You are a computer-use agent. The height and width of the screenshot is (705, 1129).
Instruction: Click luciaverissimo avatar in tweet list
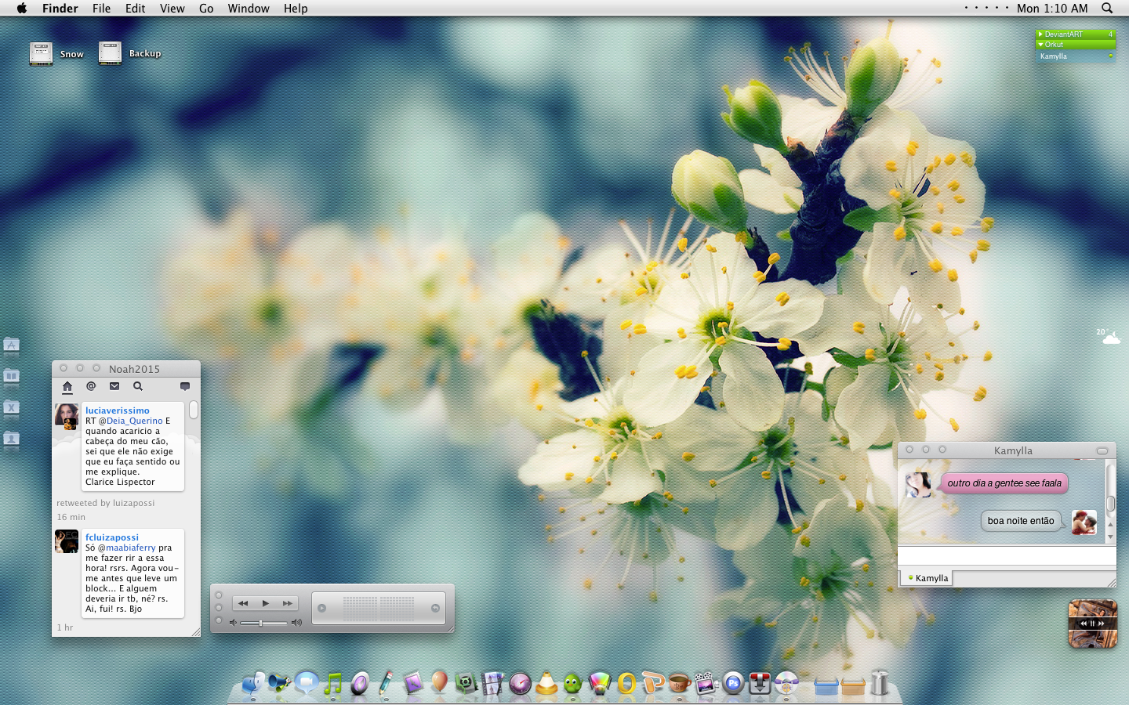point(67,416)
